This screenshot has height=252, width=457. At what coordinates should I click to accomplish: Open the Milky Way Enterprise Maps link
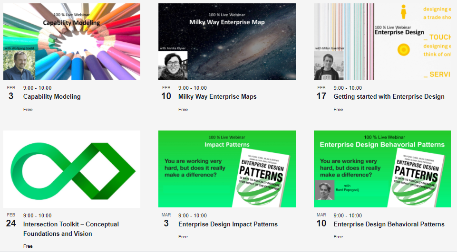217,96
